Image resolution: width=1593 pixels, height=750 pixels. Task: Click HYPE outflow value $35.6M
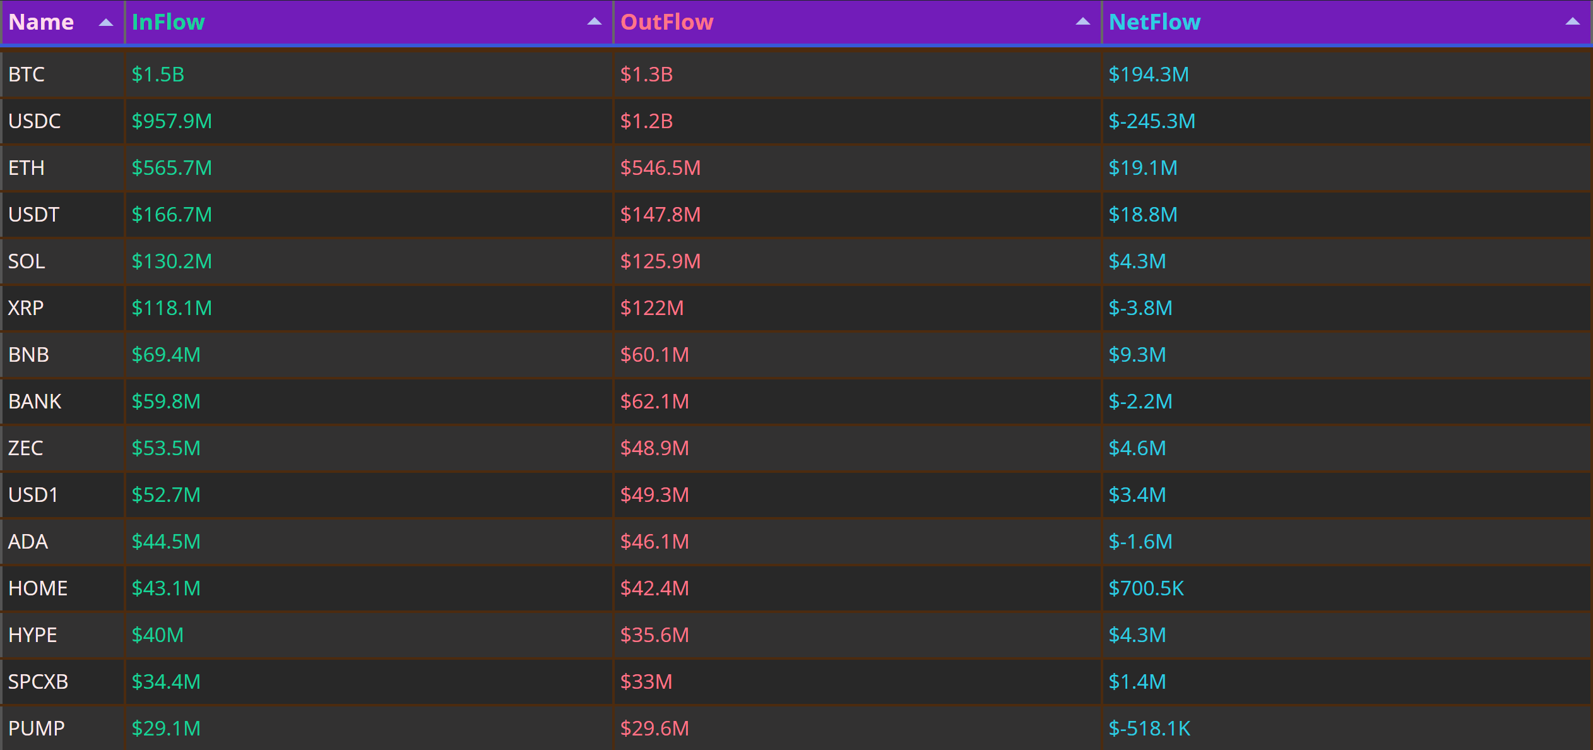654,635
